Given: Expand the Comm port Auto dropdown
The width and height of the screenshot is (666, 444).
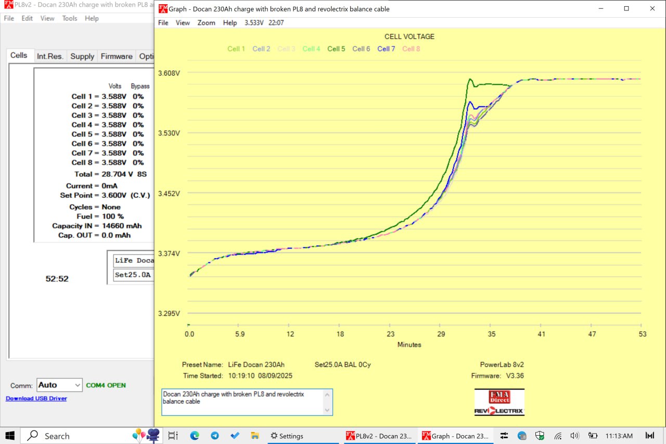Looking at the screenshot, I should (78, 385).
